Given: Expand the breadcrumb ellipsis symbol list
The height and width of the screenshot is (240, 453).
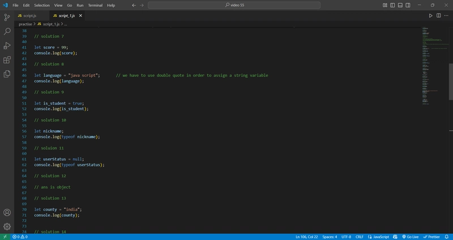Looking at the screenshot, I should click(x=66, y=24).
